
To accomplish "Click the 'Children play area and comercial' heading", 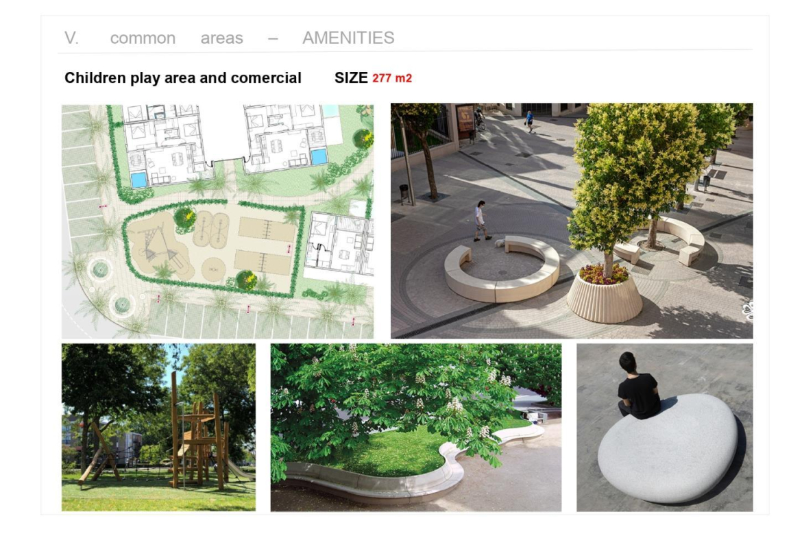I will pos(182,77).
